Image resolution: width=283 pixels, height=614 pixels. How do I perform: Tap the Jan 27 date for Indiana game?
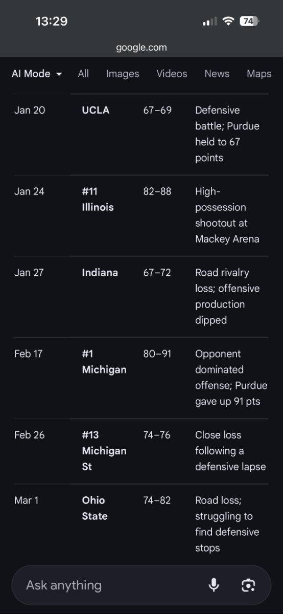29,272
